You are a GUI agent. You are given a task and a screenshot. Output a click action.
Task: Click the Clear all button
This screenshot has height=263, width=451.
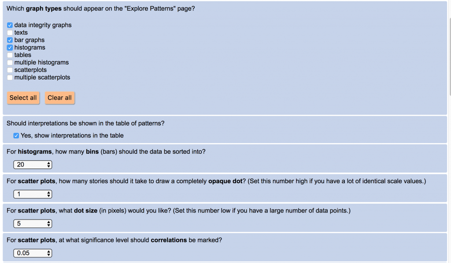pos(59,98)
